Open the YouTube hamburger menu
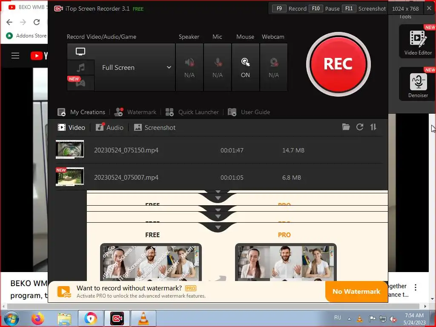Screen dimensions: 436x327 pyautogui.click(x=15, y=56)
